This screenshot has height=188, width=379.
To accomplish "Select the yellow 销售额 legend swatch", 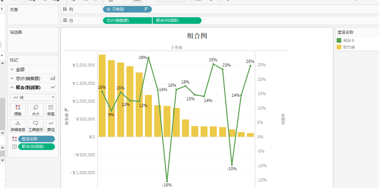I will [339, 47].
